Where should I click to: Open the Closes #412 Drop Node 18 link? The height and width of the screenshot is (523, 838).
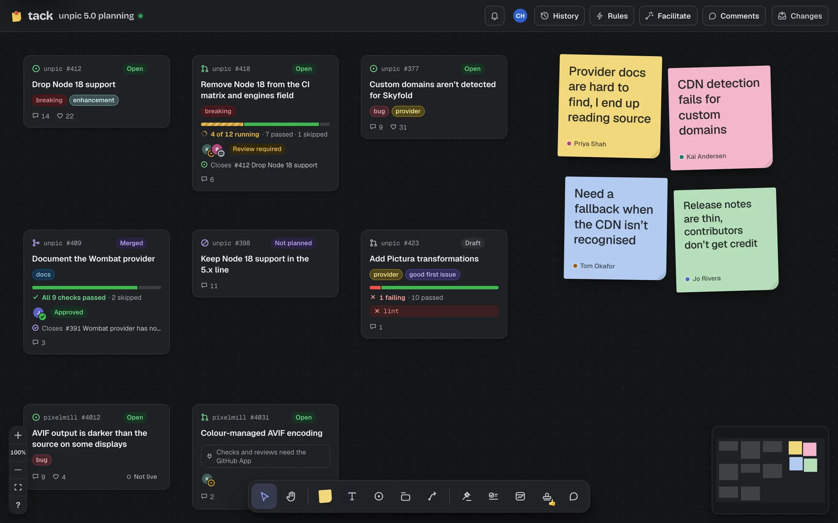(259, 165)
